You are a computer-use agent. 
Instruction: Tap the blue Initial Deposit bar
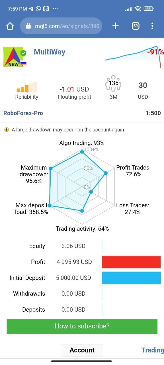pos(131,278)
